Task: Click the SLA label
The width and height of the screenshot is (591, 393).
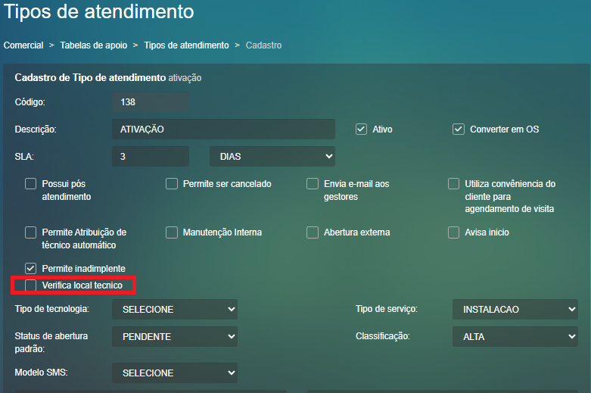Action: tap(24, 157)
